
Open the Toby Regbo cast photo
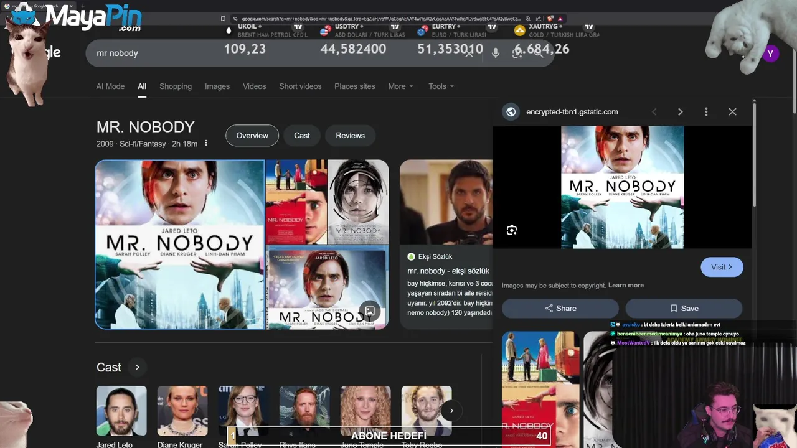tap(427, 411)
